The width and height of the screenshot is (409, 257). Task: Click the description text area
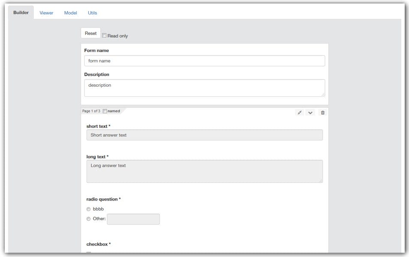coord(204,87)
